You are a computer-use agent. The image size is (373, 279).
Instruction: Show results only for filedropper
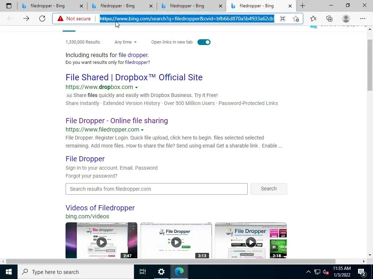point(137,62)
